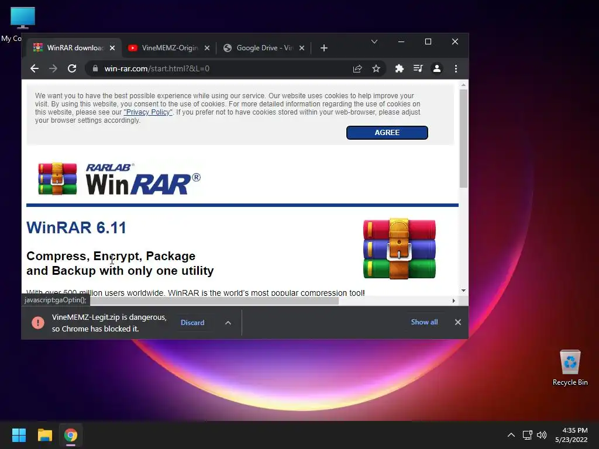This screenshot has height=449, width=599.
Task: Close the WinRAR download tab
Action: click(x=112, y=48)
